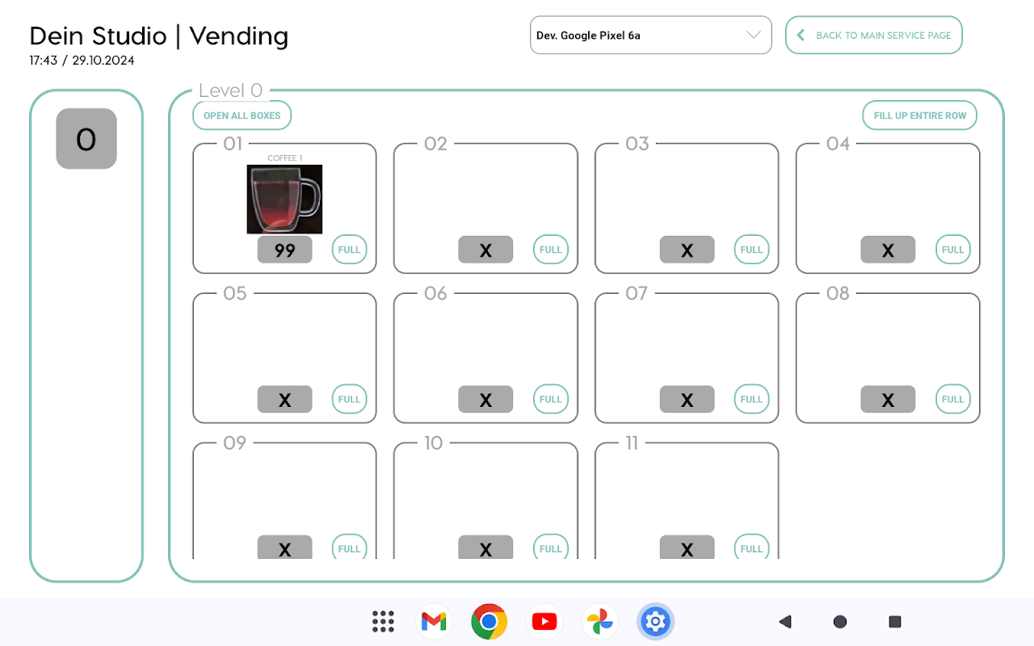Go back to main service page
This screenshot has width=1034, height=646.
point(874,36)
